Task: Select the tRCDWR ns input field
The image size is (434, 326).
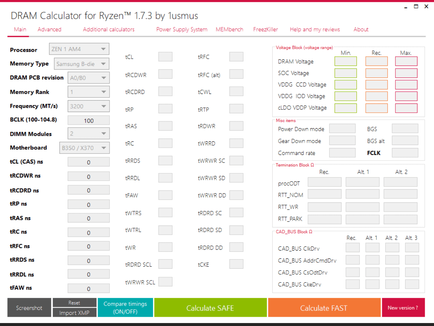Action: click(88, 176)
